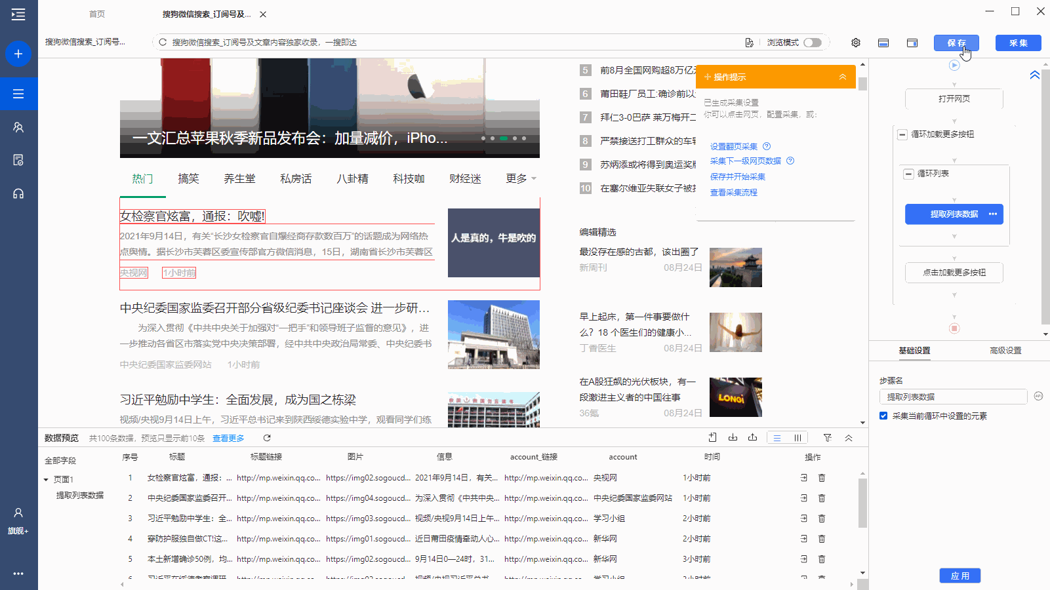The image size is (1050, 590).
Task: Click the 步骤名 input field
Action: [x=953, y=397]
